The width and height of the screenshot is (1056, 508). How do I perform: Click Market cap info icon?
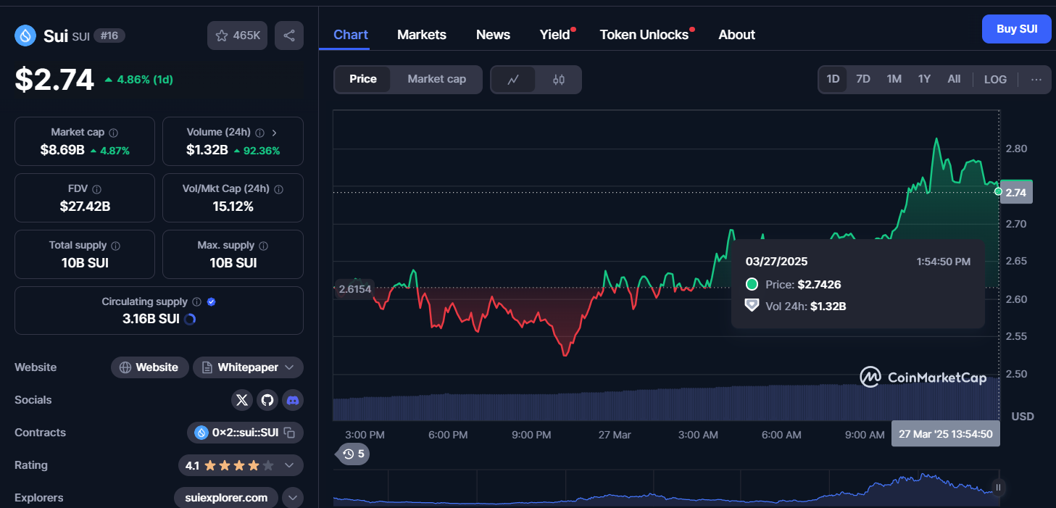click(114, 133)
